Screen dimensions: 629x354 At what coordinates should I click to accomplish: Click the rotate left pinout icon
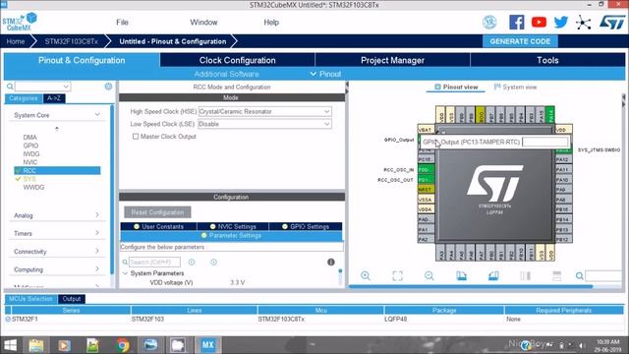click(461, 275)
